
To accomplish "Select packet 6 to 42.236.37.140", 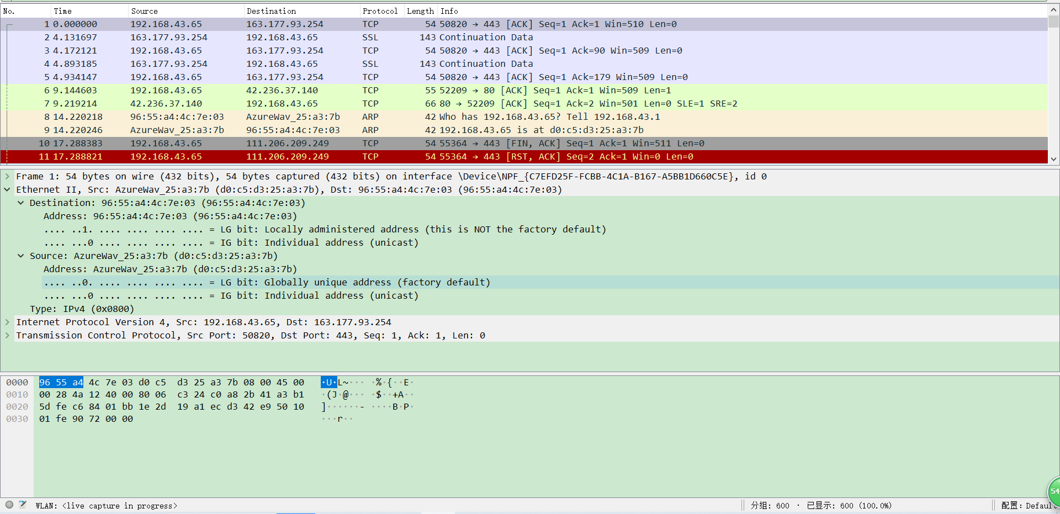I will click(x=524, y=91).
